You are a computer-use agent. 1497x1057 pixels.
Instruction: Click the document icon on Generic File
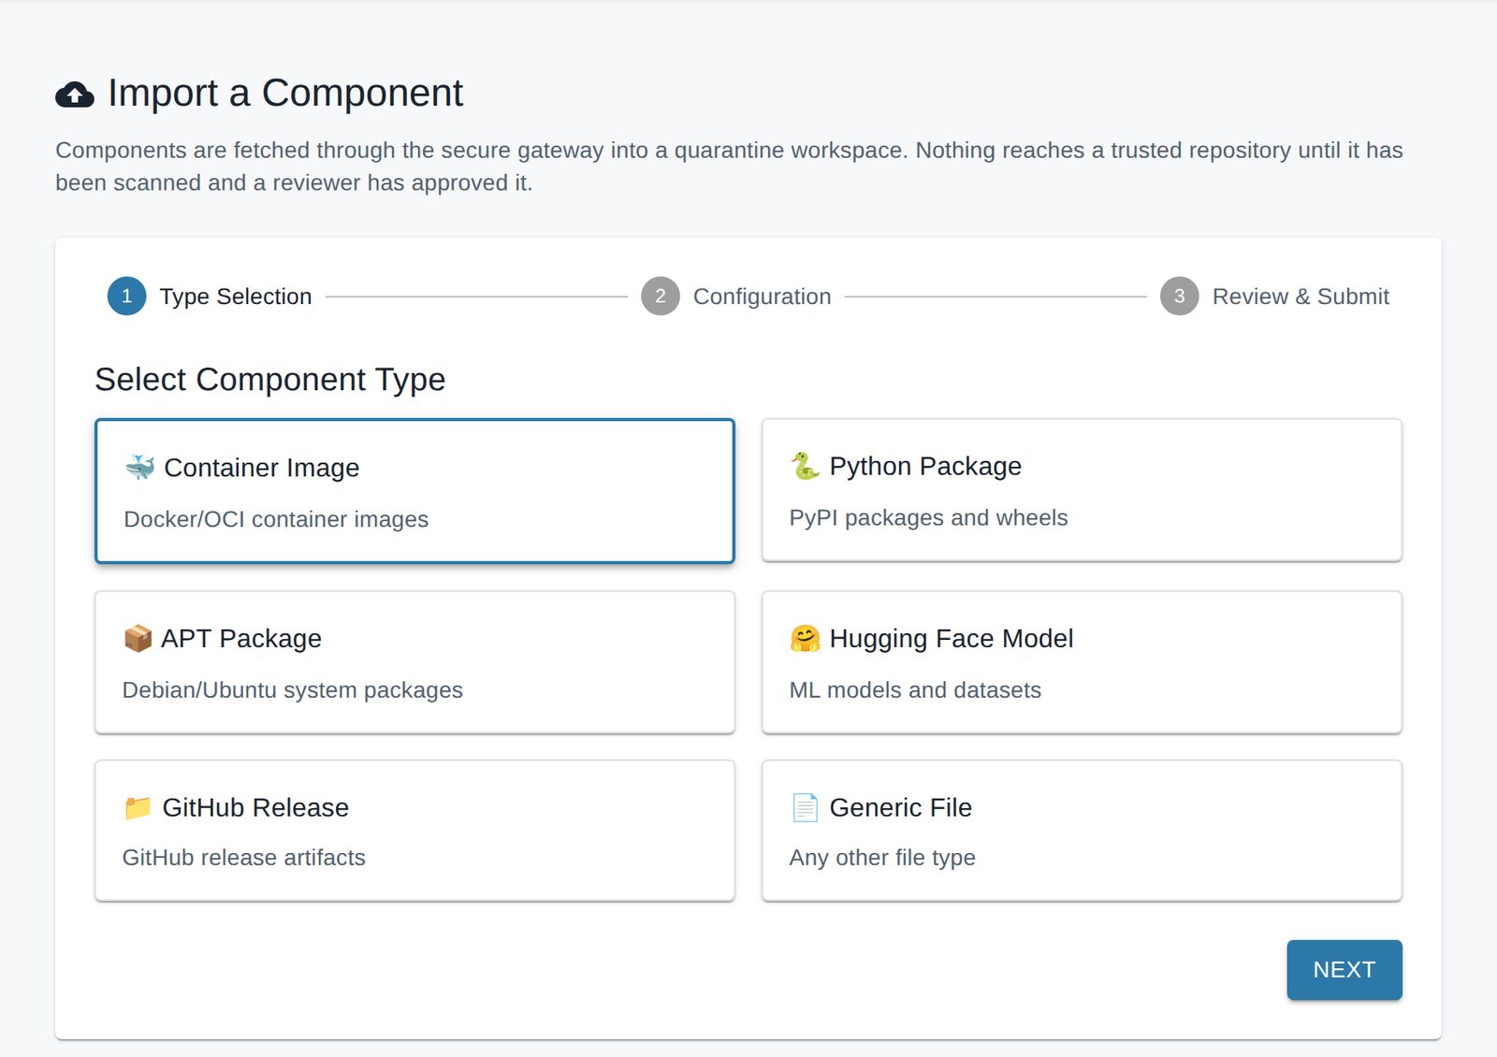pyautogui.click(x=805, y=807)
